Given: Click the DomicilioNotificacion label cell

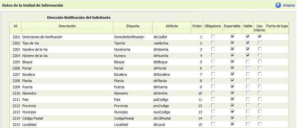Looking at the screenshot, I should [x=129, y=37].
